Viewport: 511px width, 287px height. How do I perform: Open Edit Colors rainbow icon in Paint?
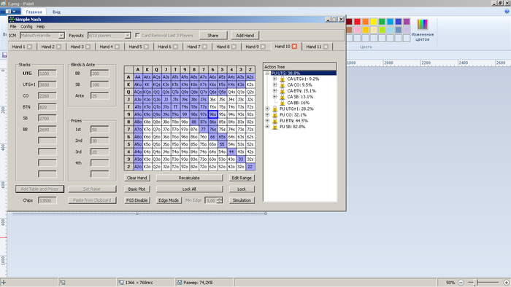tap(423, 24)
